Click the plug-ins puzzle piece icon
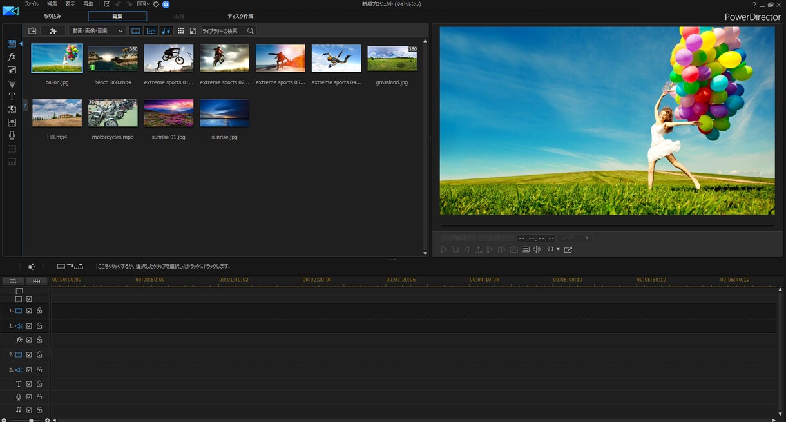Screen dimensions: 786x422 [53, 31]
